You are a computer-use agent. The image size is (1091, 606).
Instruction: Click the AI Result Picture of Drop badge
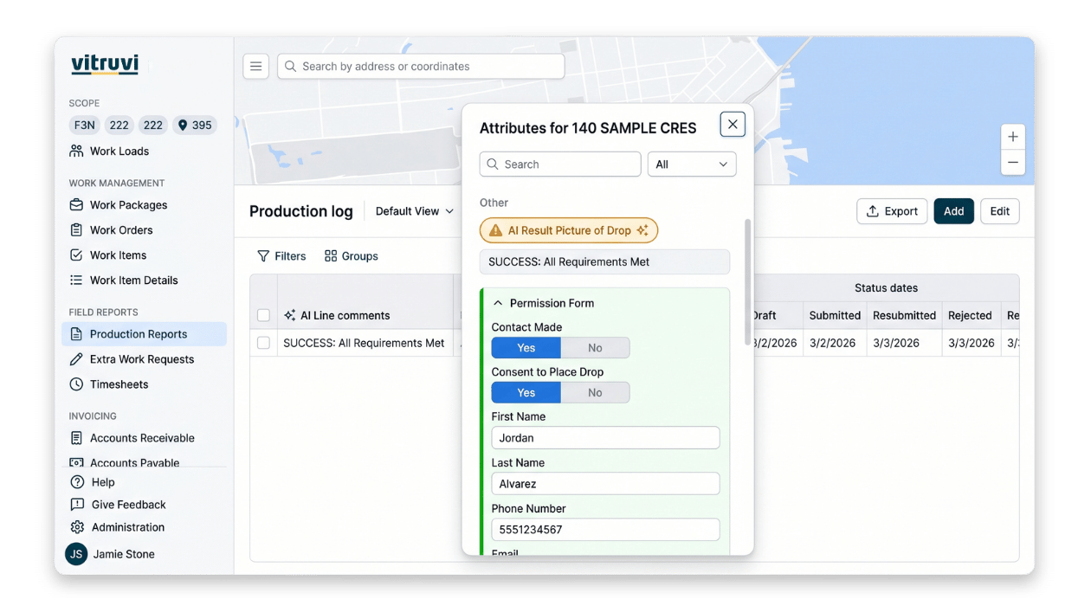click(569, 230)
